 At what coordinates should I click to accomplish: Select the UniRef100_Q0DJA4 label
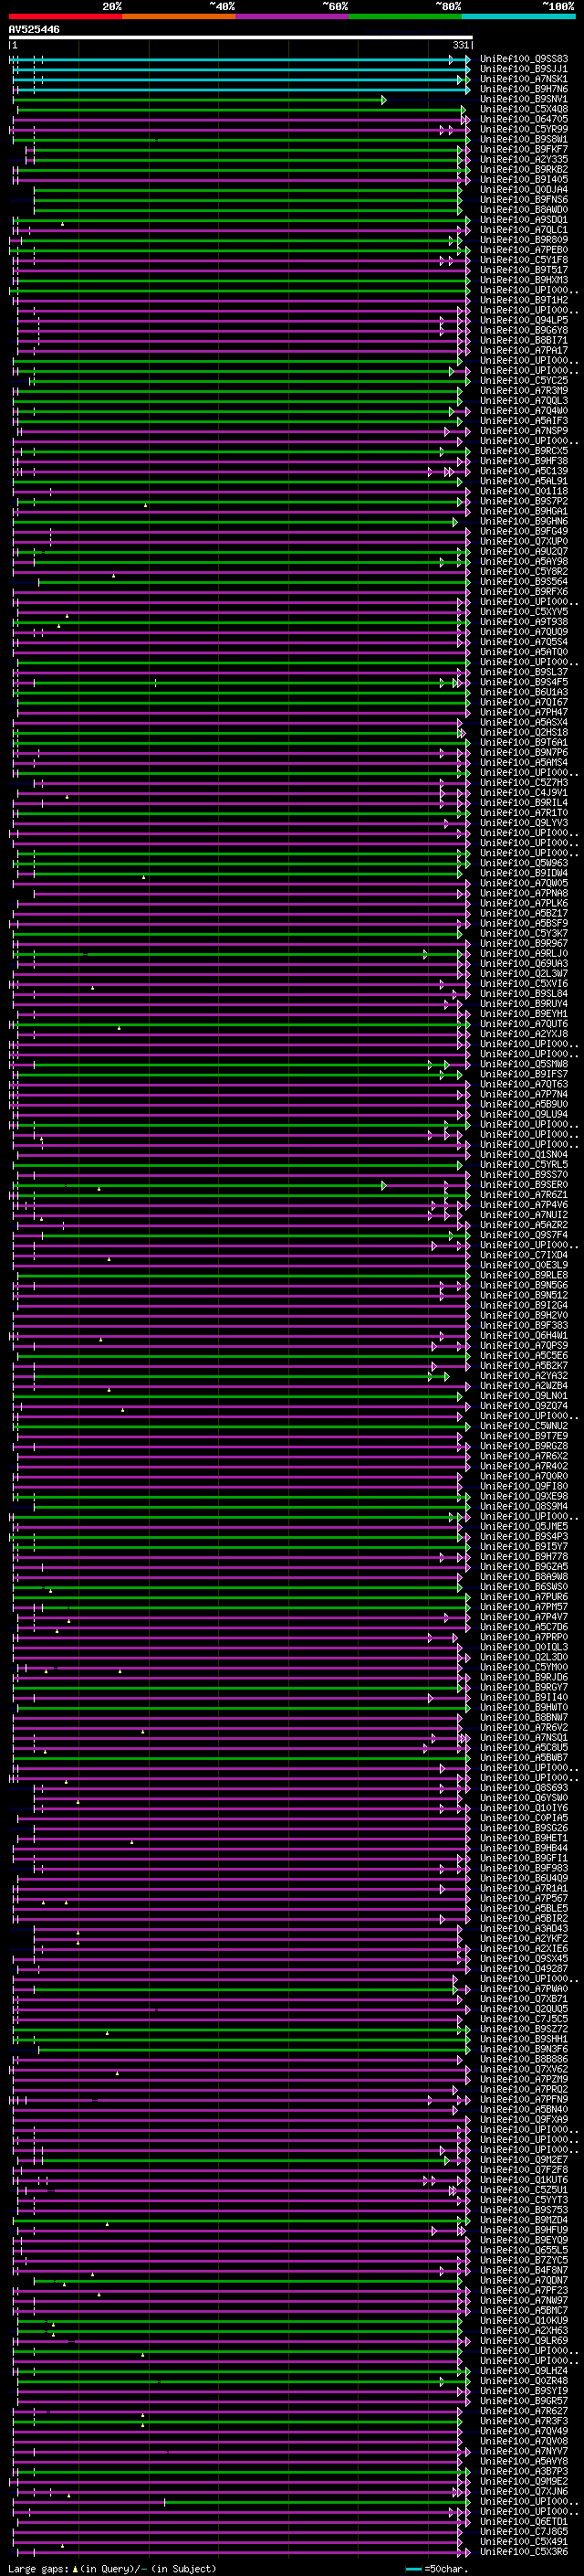(x=524, y=189)
